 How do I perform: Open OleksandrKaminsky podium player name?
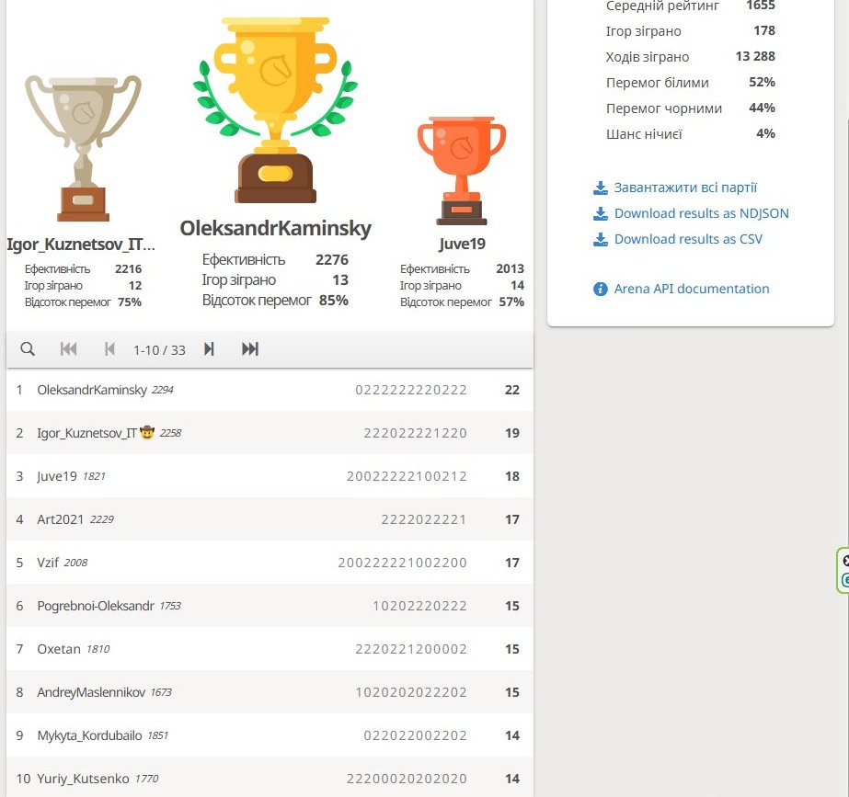275,228
